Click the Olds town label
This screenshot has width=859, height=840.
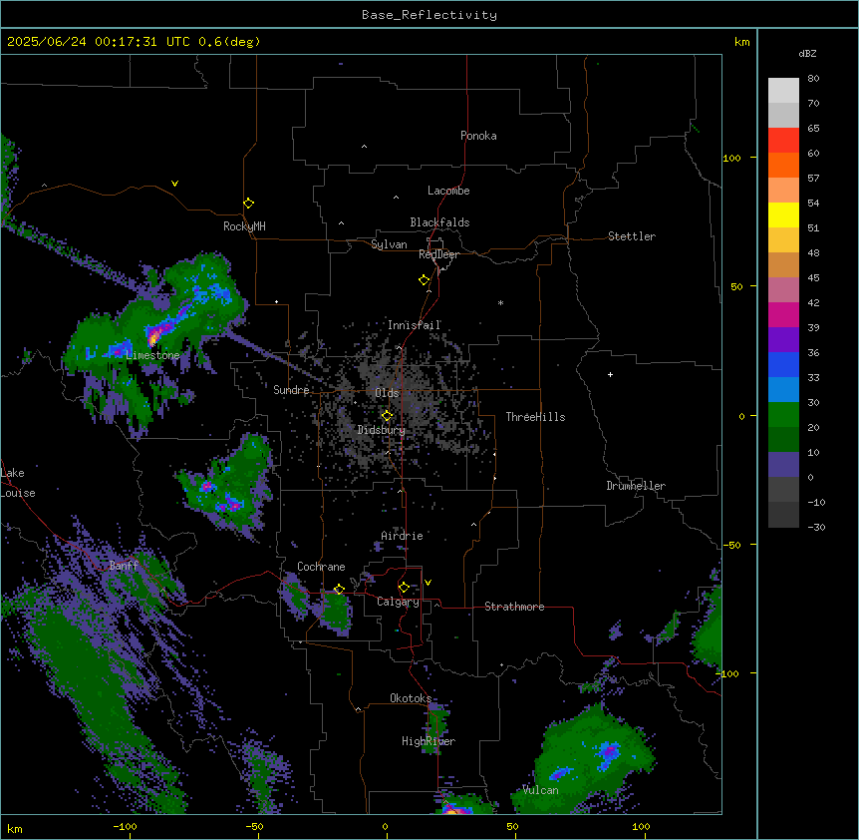pos(387,393)
